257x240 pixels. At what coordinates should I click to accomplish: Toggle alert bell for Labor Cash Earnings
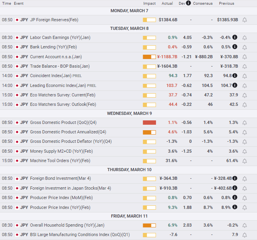[244, 38]
